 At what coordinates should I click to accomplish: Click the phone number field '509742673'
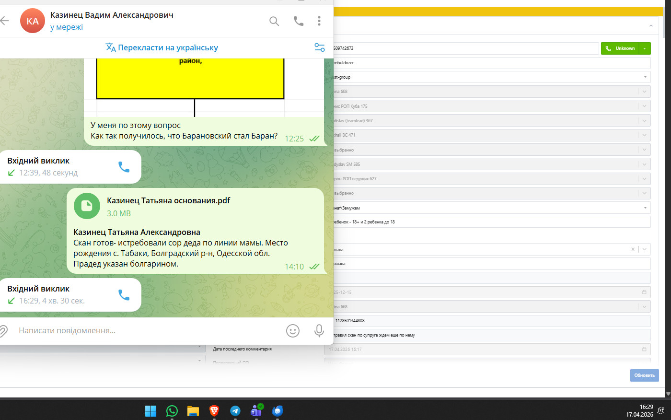(x=466, y=48)
